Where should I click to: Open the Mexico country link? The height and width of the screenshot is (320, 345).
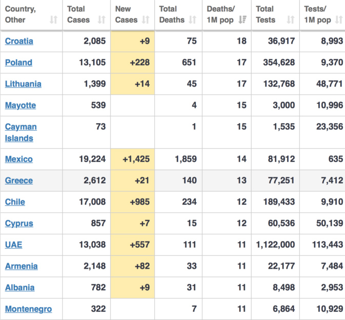click(18, 159)
